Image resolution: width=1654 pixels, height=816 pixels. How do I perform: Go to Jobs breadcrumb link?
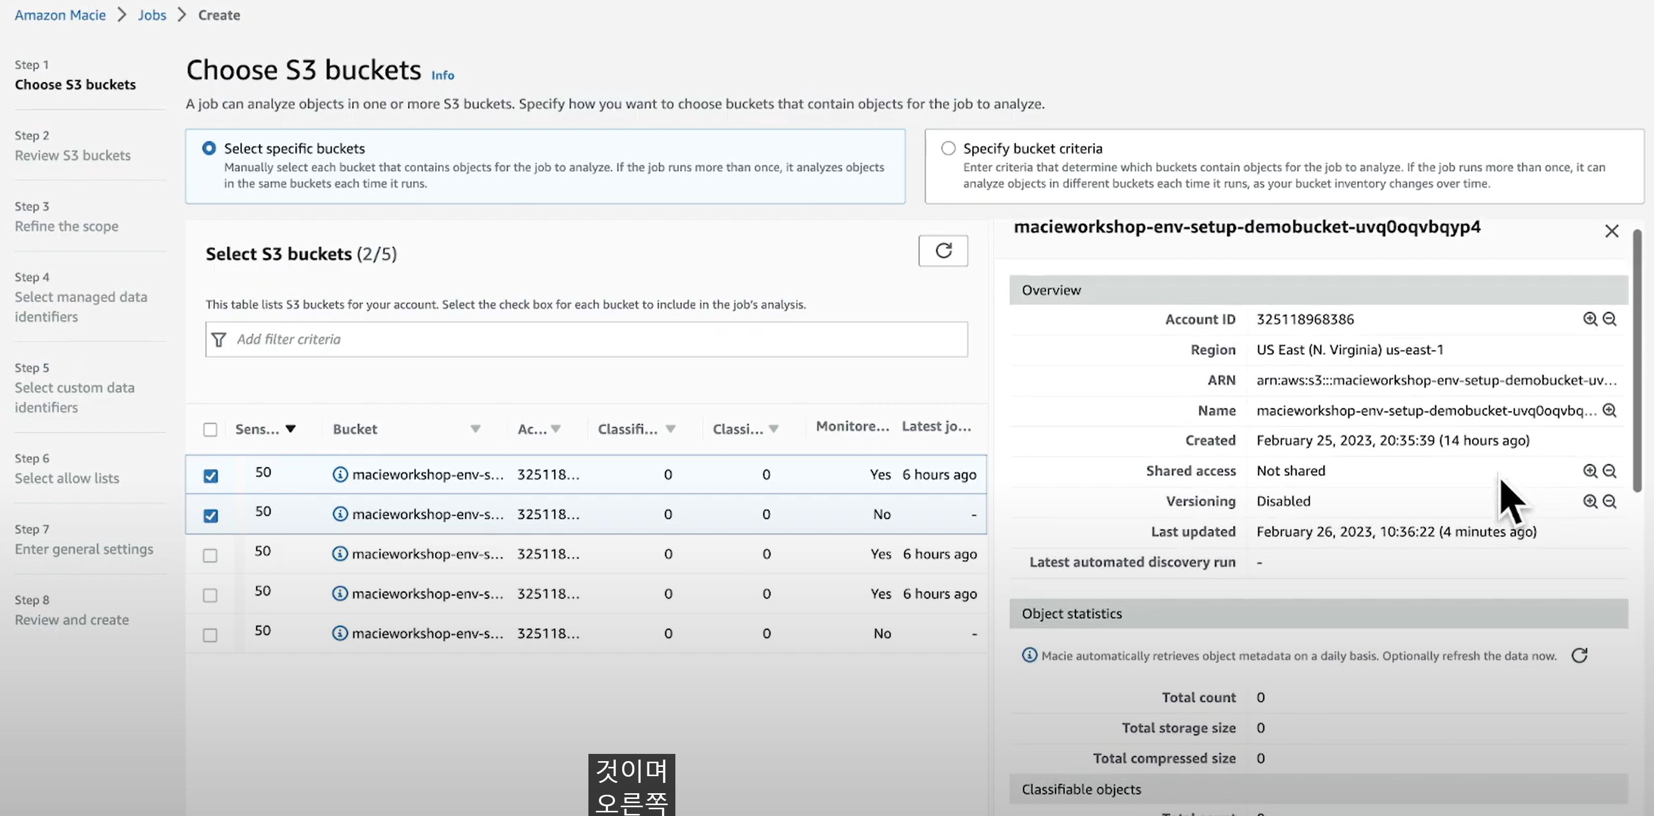pos(152,15)
